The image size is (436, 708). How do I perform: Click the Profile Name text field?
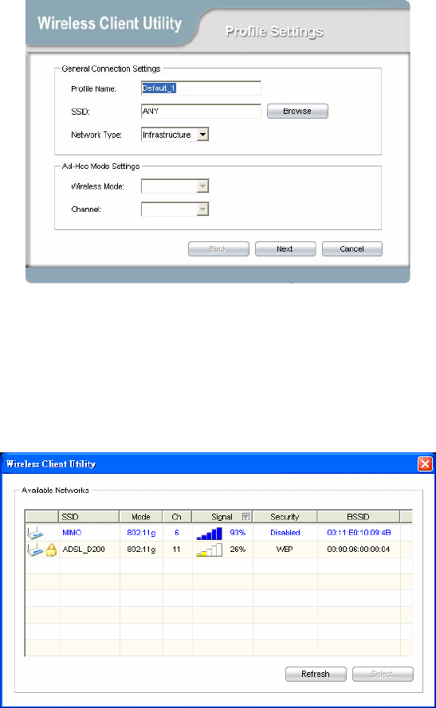[x=201, y=88]
